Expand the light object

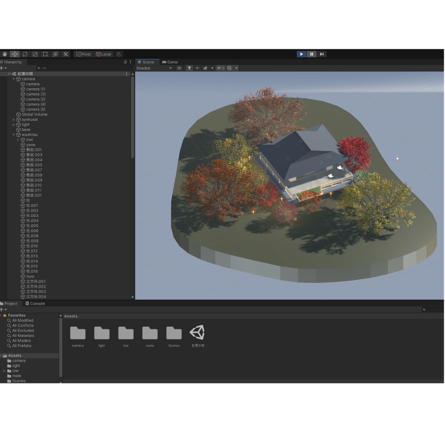pyautogui.click(x=13, y=125)
